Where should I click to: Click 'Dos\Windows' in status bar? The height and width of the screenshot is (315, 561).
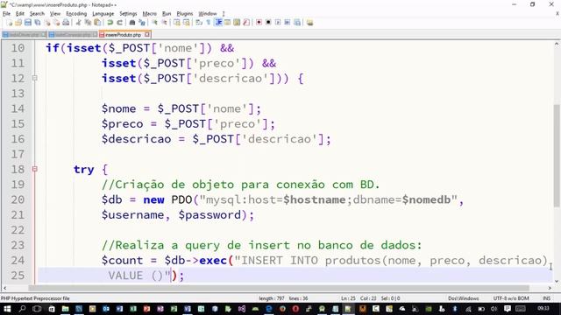click(x=464, y=298)
